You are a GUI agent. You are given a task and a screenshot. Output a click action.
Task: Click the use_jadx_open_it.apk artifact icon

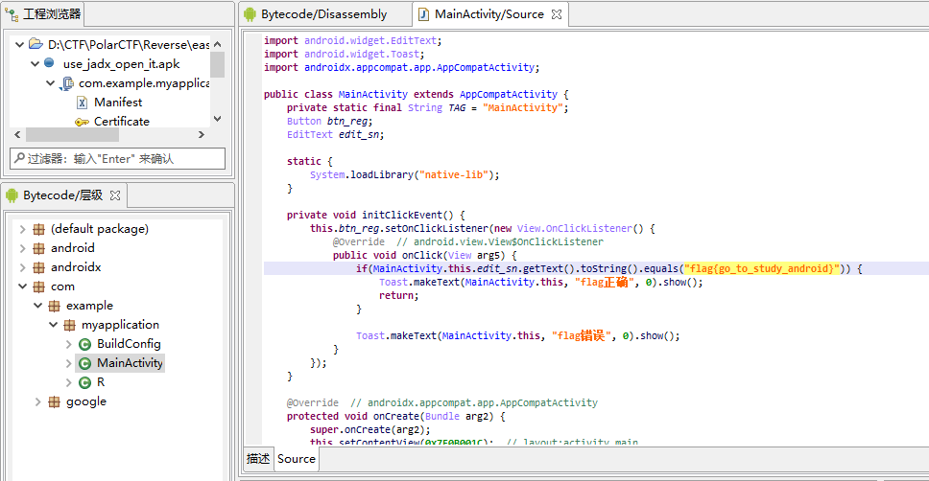(50, 63)
